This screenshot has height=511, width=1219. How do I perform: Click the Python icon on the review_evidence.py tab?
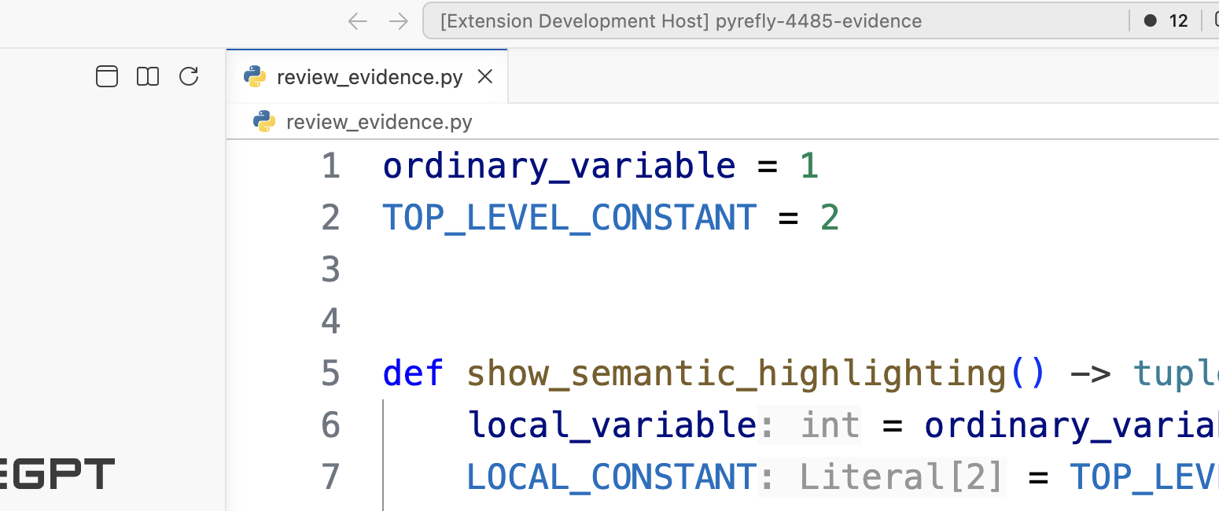tap(255, 76)
